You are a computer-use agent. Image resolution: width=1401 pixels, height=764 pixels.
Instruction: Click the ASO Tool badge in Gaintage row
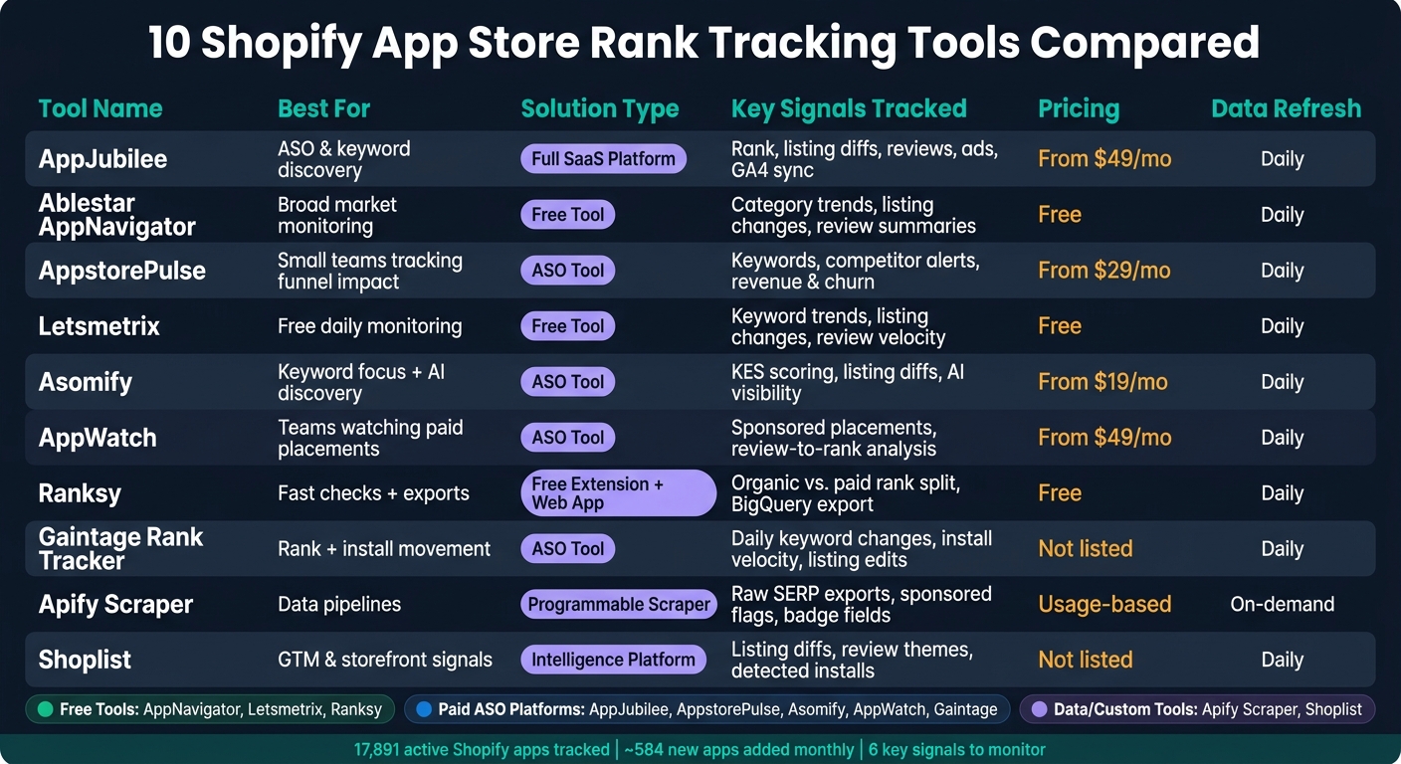pos(567,549)
